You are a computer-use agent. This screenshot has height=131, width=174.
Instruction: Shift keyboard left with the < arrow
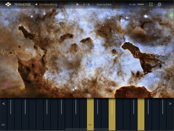pos(4,104)
